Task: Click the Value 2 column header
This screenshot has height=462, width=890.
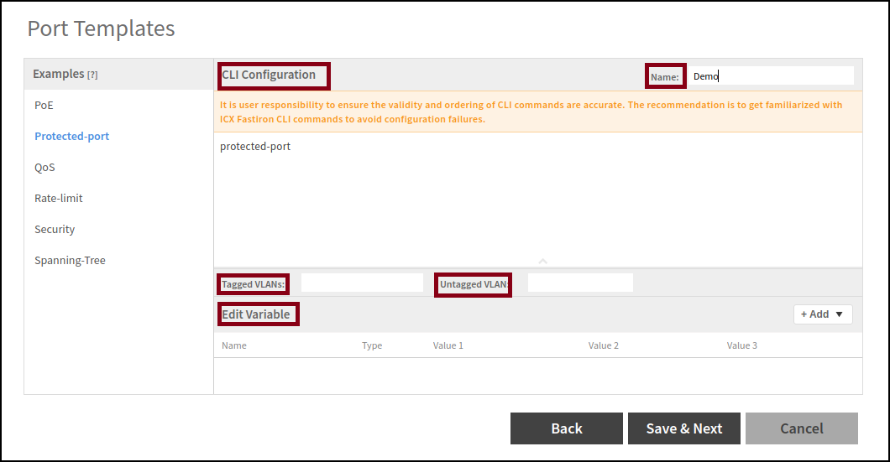Action: click(604, 345)
